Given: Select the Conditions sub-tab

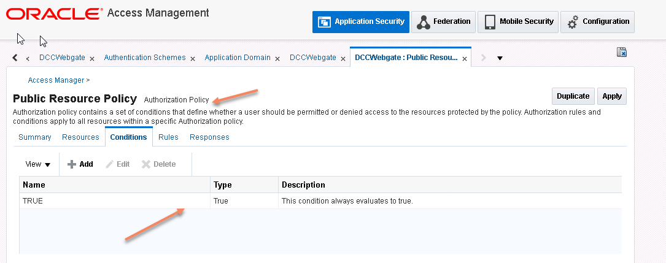Looking at the screenshot, I should [x=129, y=137].
